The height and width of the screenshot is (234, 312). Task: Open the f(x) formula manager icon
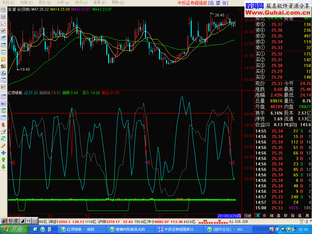click(3, 73)
